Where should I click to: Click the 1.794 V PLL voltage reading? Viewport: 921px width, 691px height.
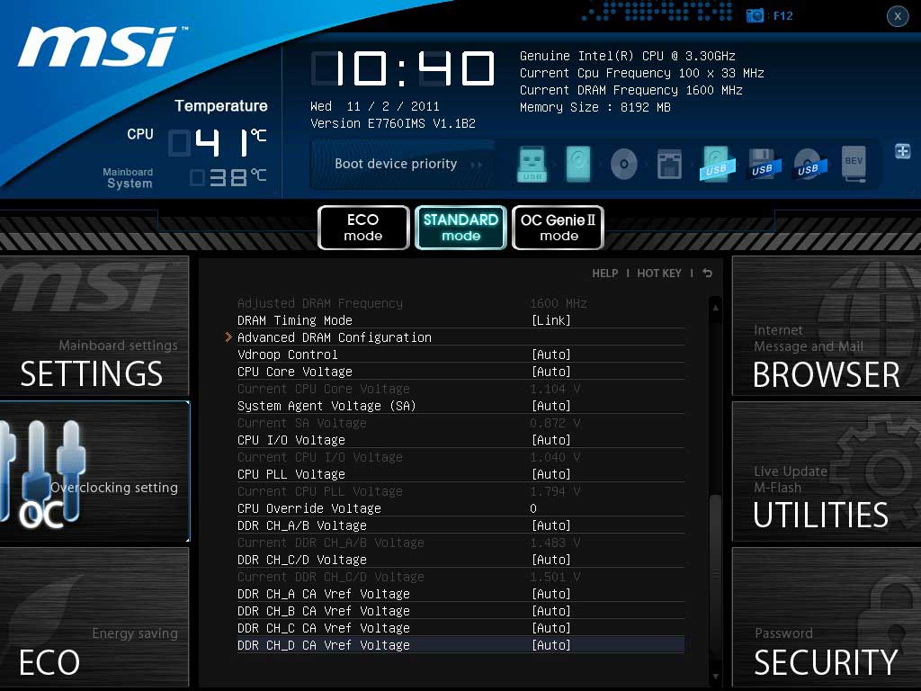[x=555, y=491]
